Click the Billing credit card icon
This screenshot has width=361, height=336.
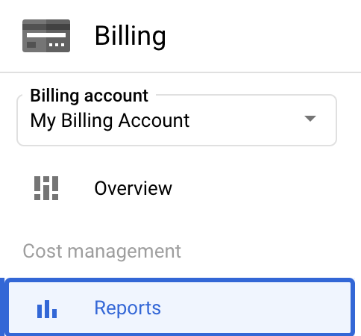[x=46, y=36]
